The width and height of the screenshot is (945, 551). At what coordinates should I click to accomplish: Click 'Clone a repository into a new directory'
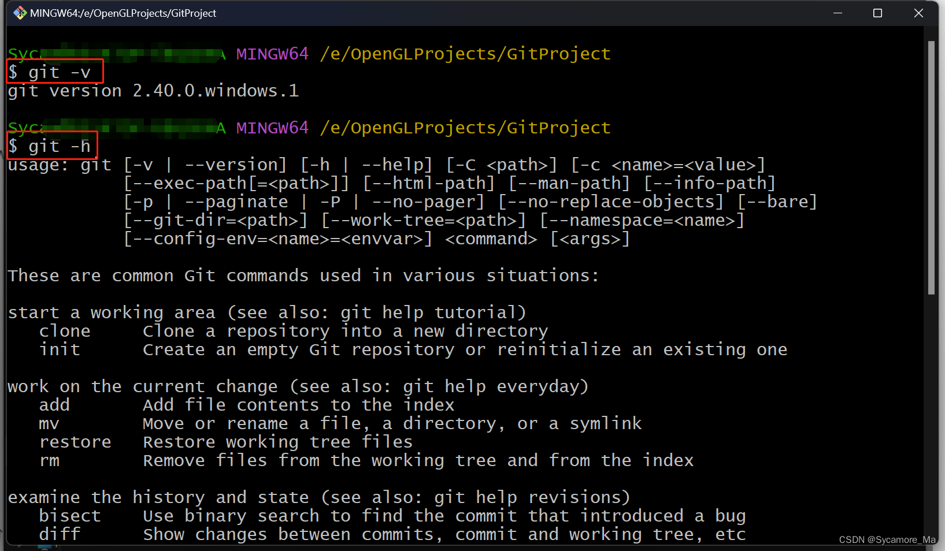345,331
